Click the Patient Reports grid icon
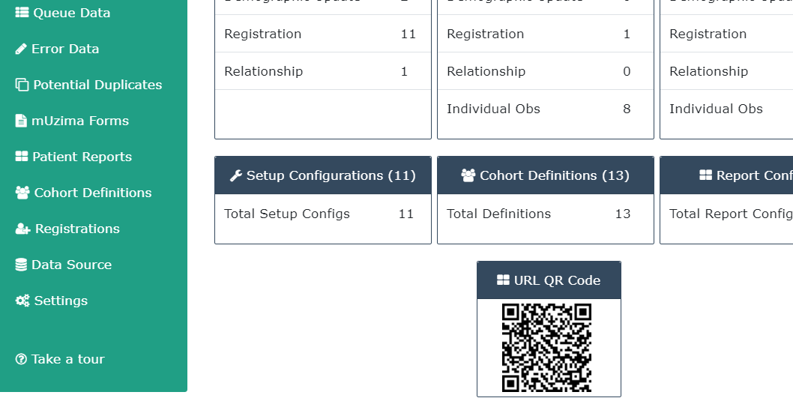Screen dimensions: 793x407 pos(22,156)
